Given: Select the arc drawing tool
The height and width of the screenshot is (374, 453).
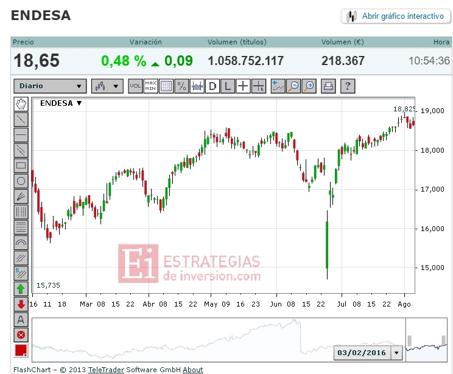Looking at the screenshot, I should tap(21, 243).
